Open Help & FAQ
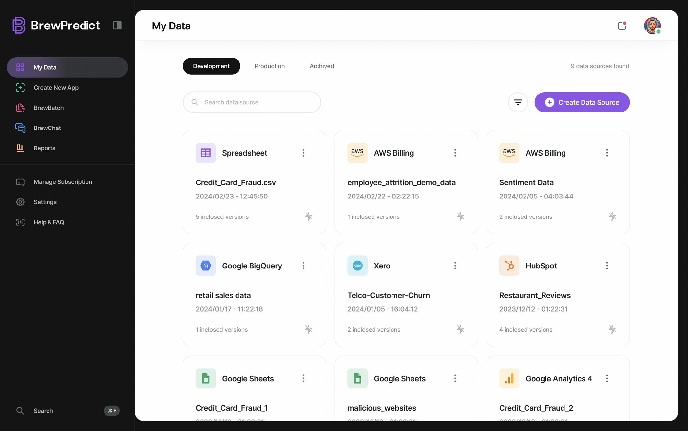The image size is (688, 431). [x=67, y=222]
